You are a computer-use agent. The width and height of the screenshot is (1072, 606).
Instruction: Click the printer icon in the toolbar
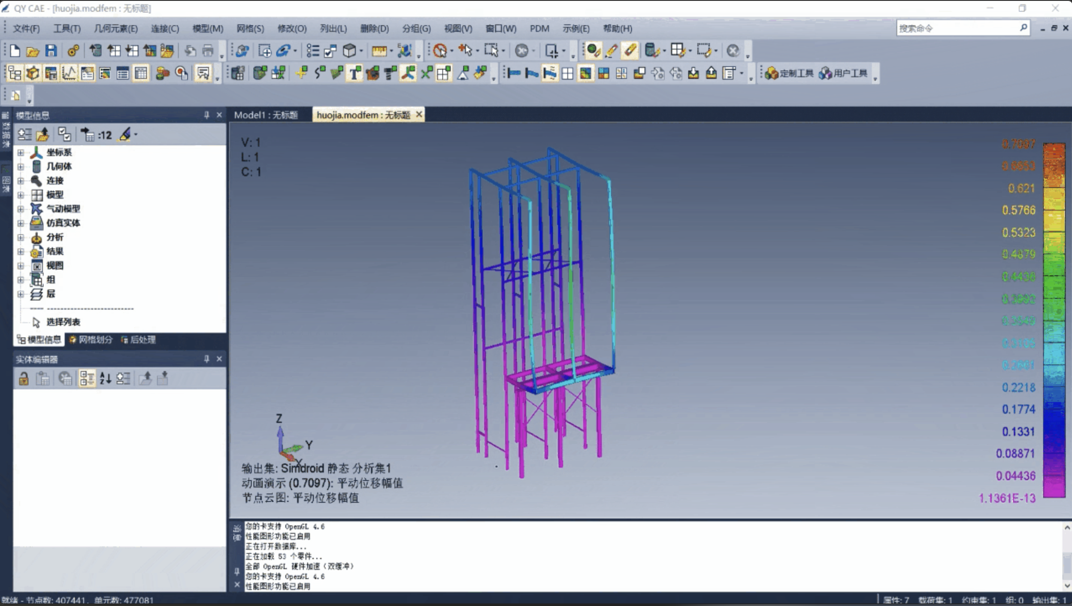click(x=208, y=51)
